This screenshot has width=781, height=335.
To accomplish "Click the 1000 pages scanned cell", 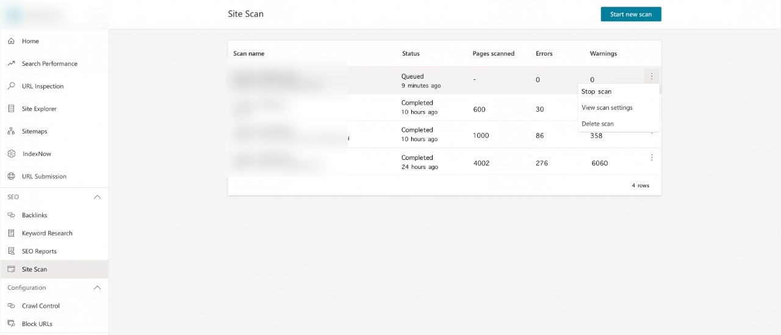I will (x=481, y=135).
